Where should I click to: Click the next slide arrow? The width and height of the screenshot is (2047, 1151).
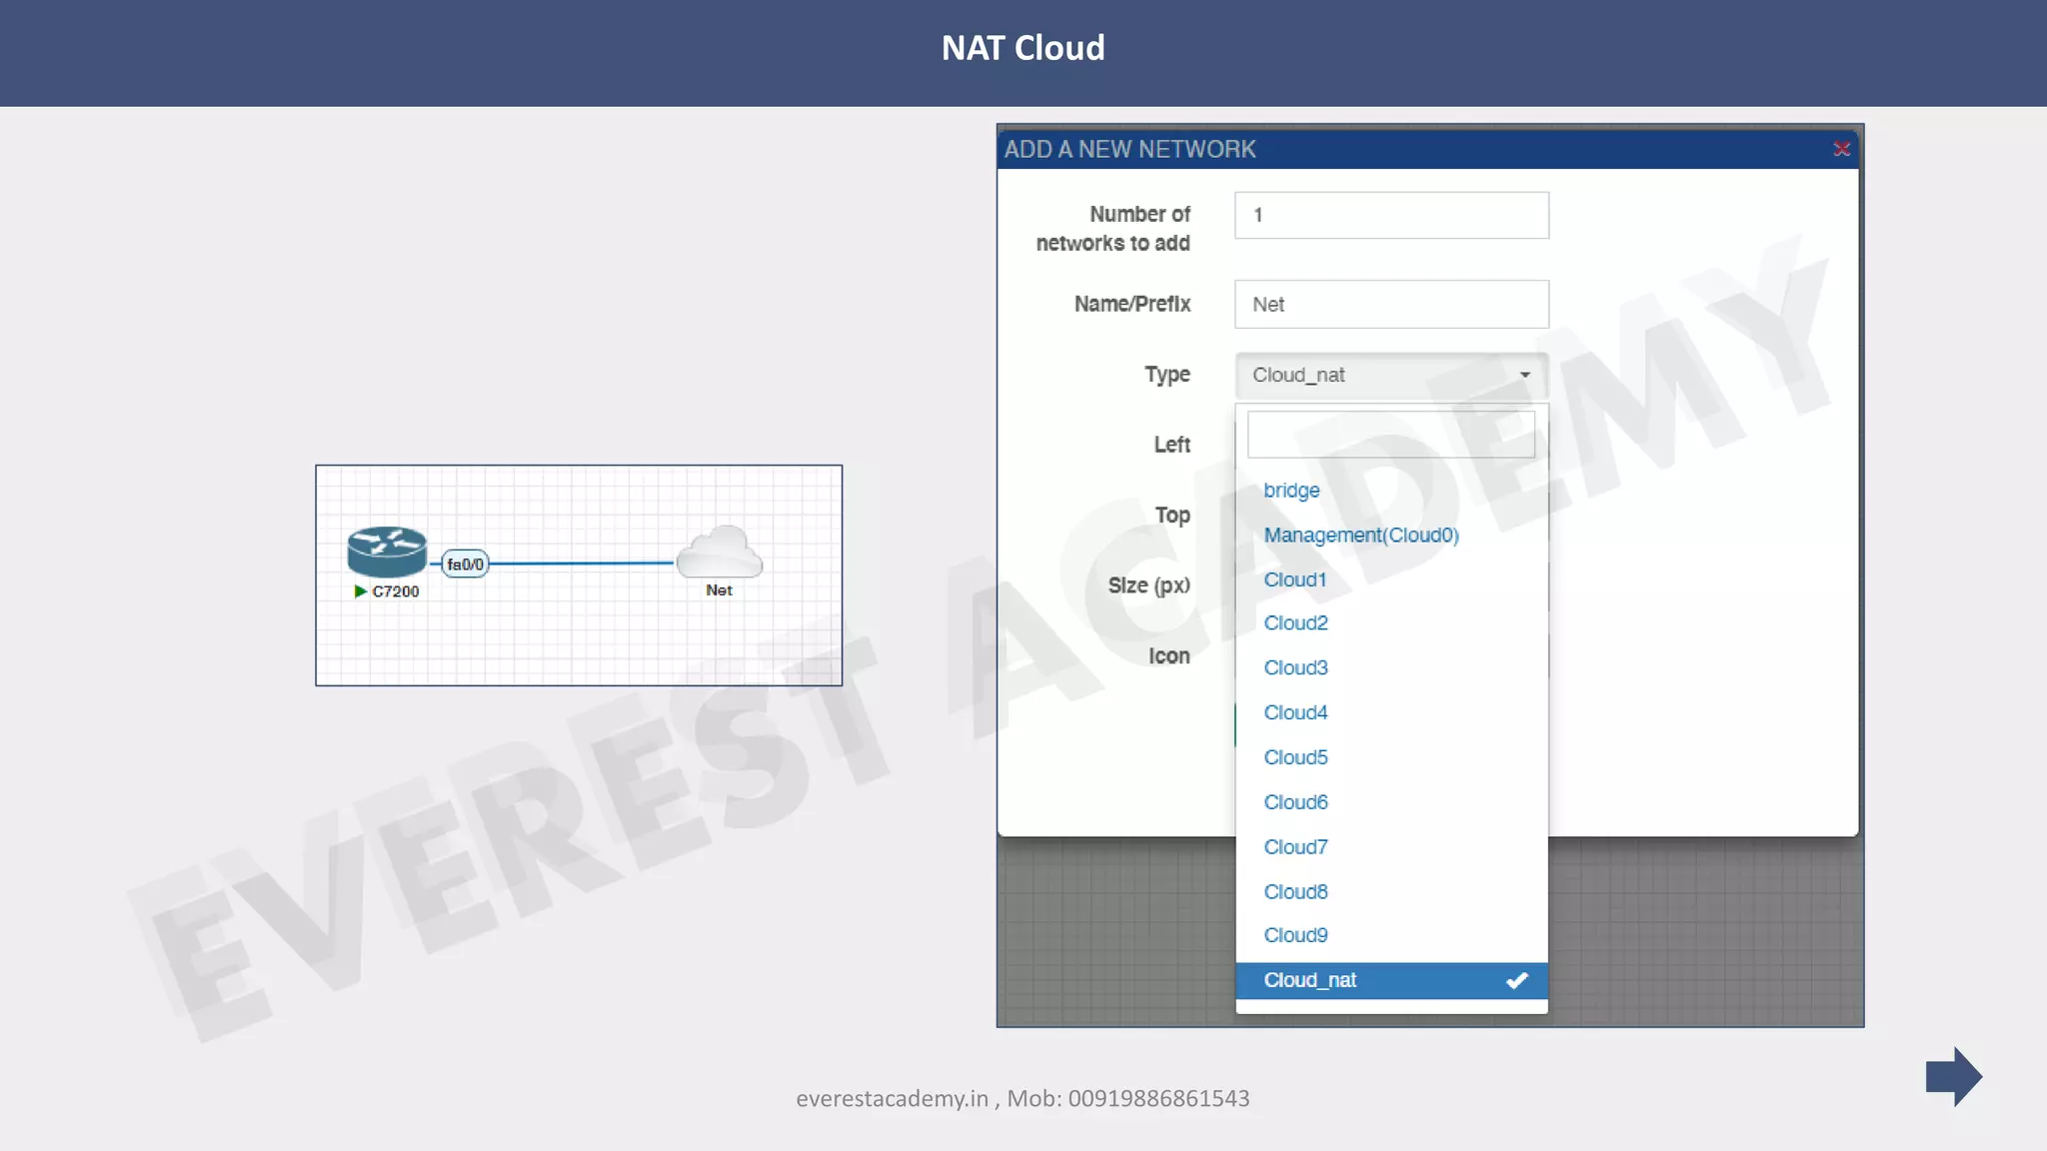pyautogui.click(x=1953, y=1076)
